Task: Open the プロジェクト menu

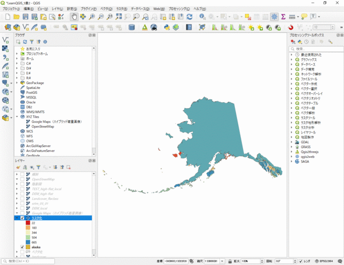Action: pos(11,9)
